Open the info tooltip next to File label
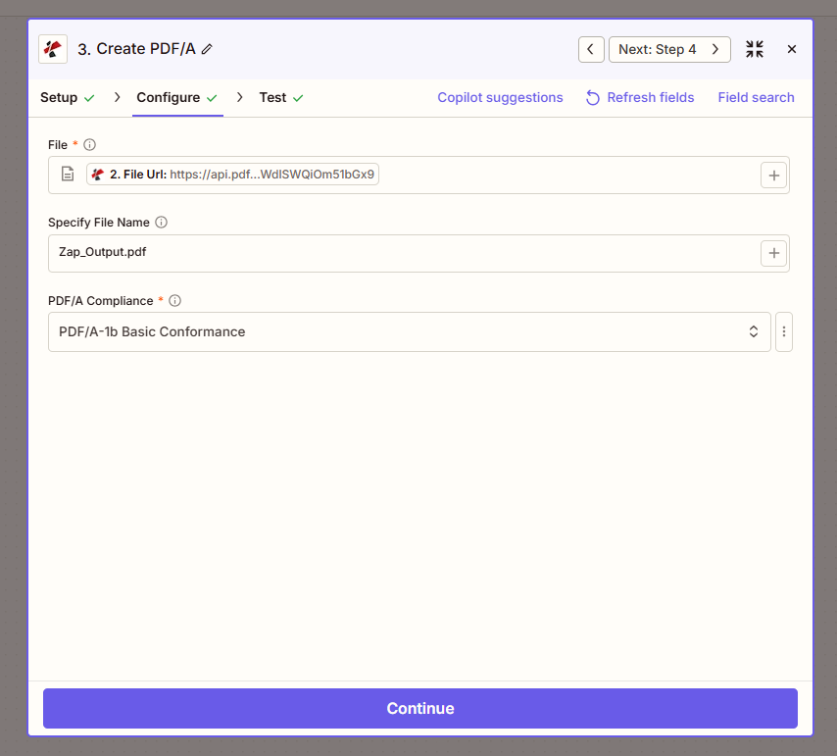The height and width of the screenshot is (756, 837). tap(88, 144)
